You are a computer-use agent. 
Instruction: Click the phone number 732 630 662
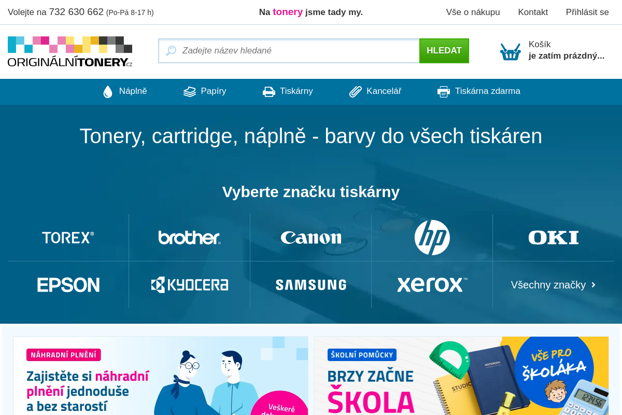click(76, 12)
